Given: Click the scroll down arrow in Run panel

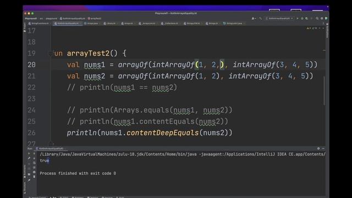Looking at the screenshot, I should click(34, 158).
